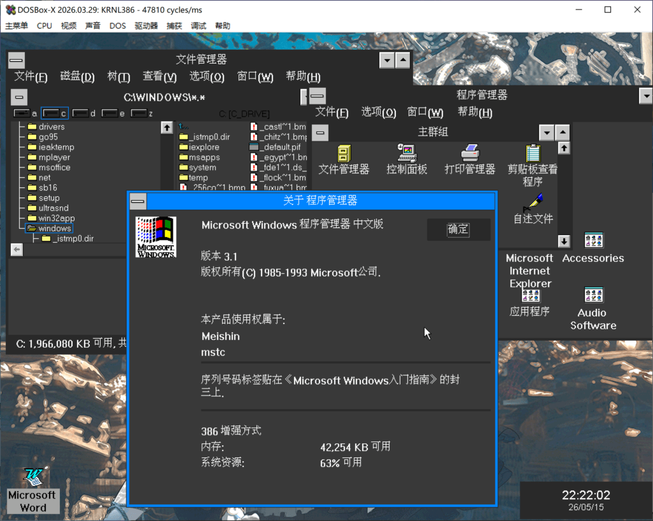Maximize the File Manager window
Viewport: 653px width, 521px height.
coord(403,61)
